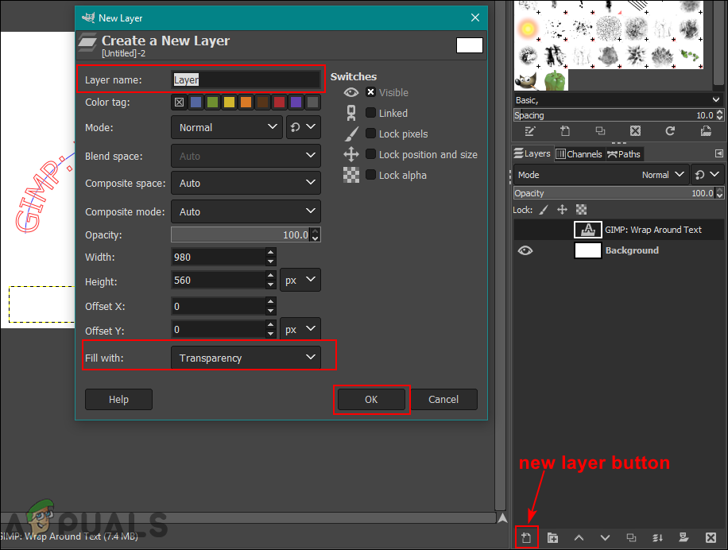
Task: Open the Basic brush tag filter dropdown
Action: click(618, 100)
